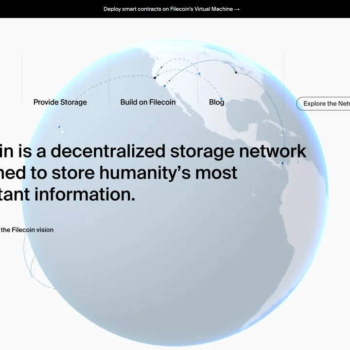The height and width of the screenshot is (350, 350).
Task: Click the small black node above the west coast
Action: click(x=162, y=67)
